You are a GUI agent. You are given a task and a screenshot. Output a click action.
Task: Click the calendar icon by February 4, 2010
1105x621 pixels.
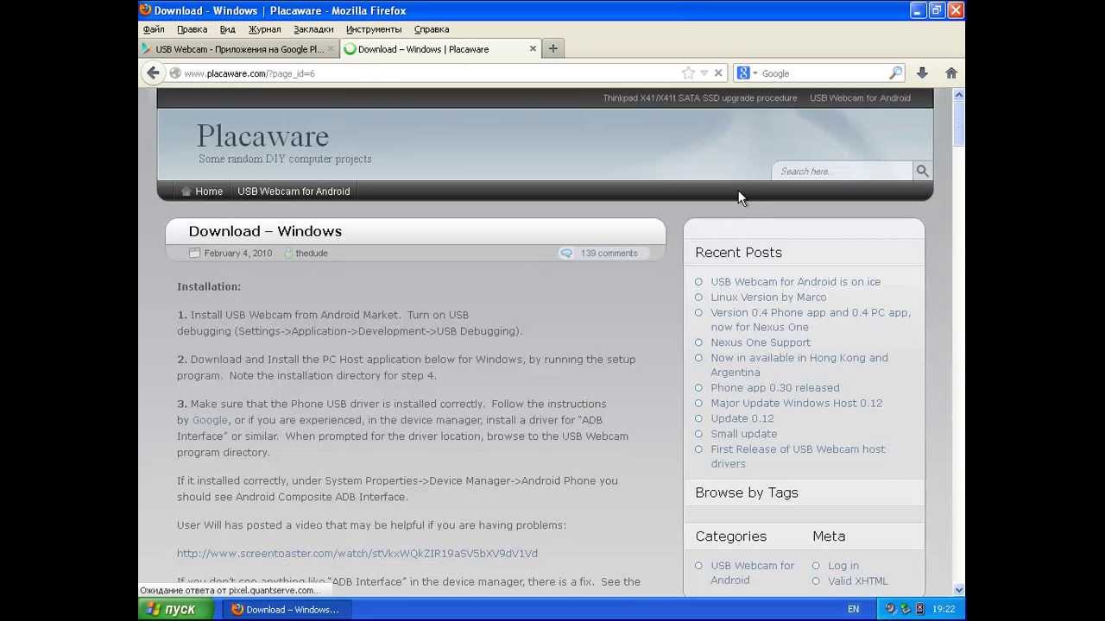coord(194,253)
